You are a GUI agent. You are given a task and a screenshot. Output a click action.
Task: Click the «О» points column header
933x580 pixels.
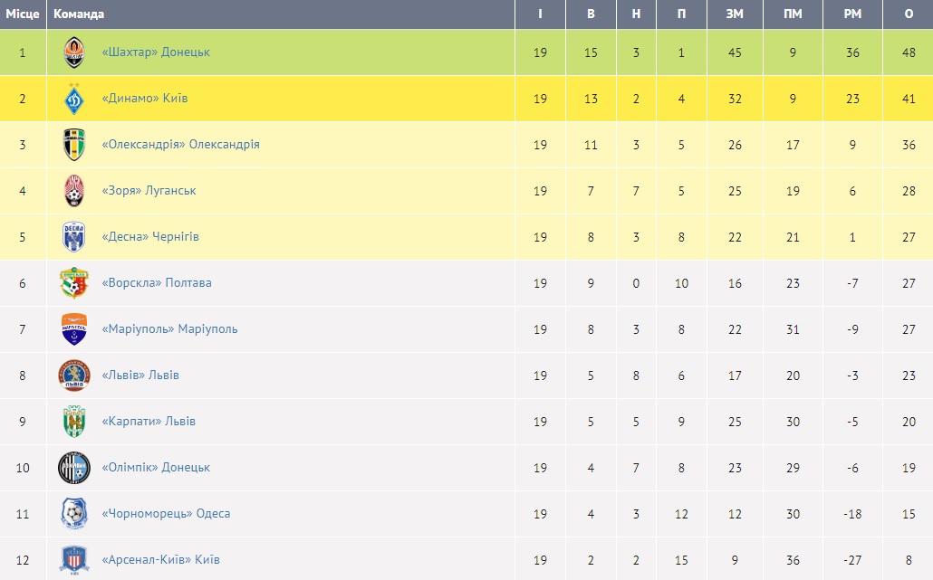click(909, 14)
